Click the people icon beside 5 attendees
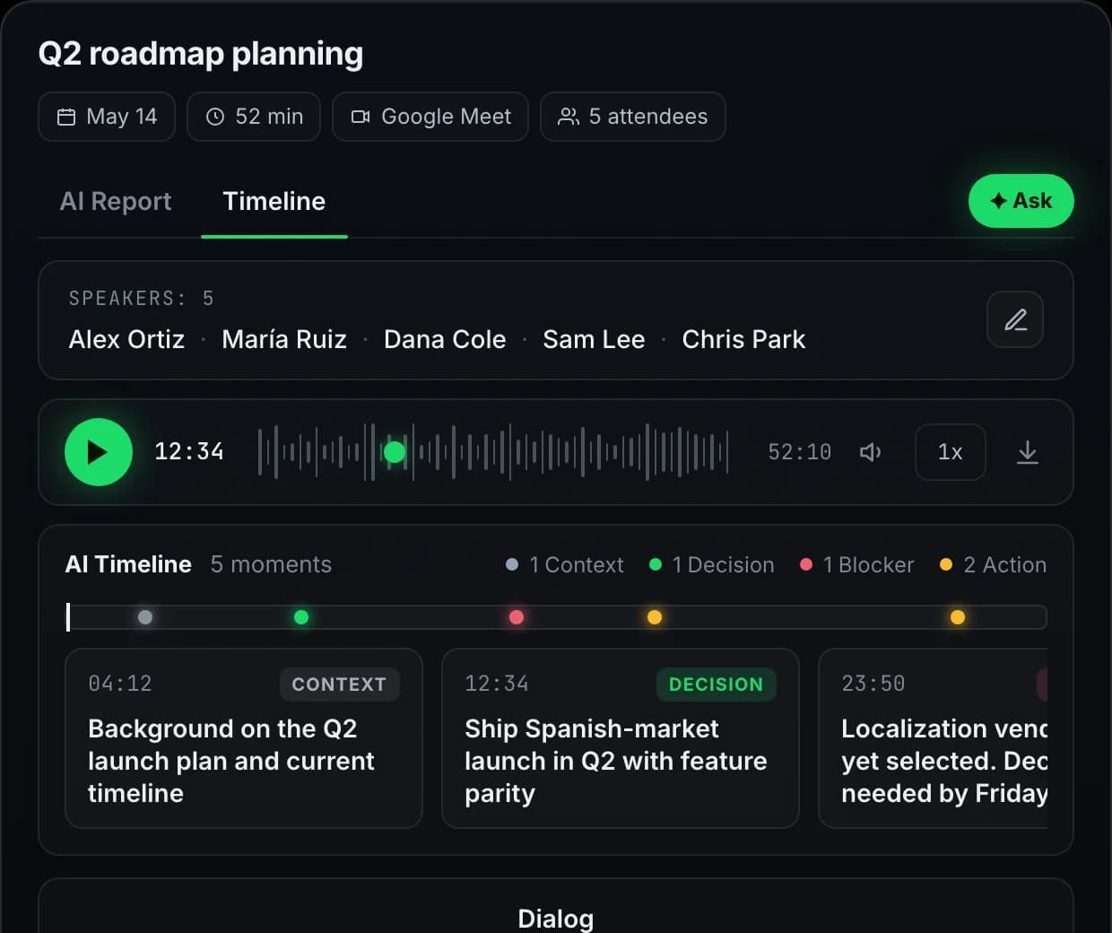Viewport: 1112px width, 933px height. (569, 117)
